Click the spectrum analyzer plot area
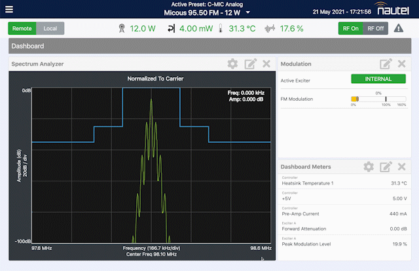Image resolution: width=419 pixels, height=271 pixels. (151, 165)
